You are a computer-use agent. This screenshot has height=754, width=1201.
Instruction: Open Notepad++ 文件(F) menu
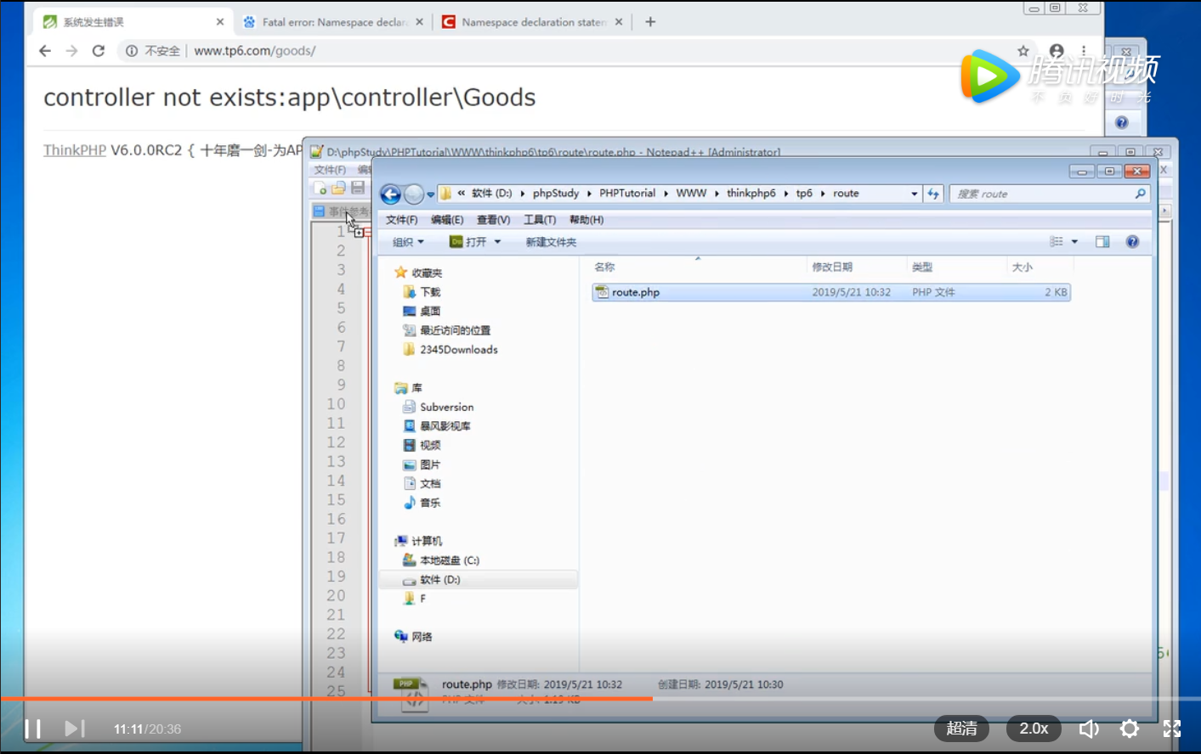coord(330,170)
